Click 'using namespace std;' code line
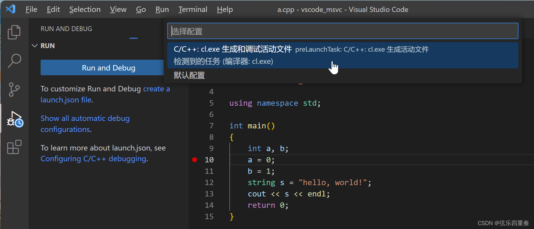Image resolution: width=534 pixels, height=229 pixels. pos(275,103)
